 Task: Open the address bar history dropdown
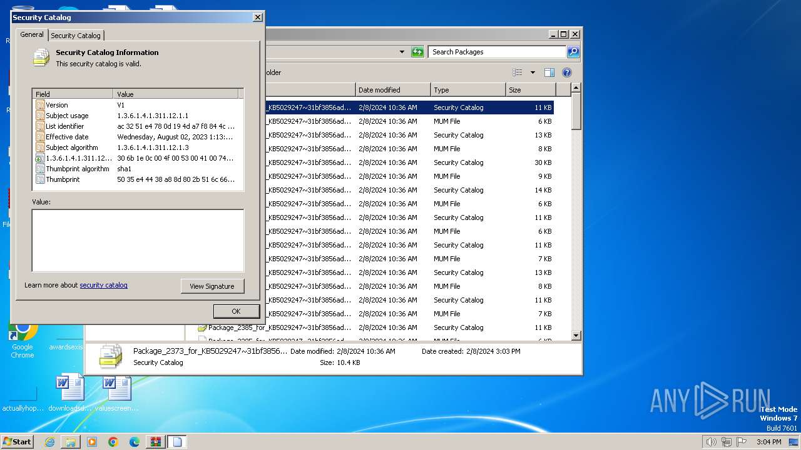[402, 52]
